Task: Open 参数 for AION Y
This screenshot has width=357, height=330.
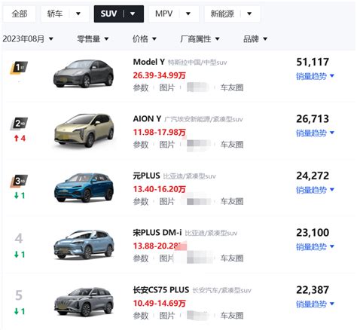Action: click(x=141, y=145)
